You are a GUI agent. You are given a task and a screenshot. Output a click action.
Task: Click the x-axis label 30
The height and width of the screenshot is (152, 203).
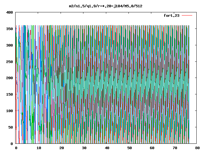[x=84, y=148]
